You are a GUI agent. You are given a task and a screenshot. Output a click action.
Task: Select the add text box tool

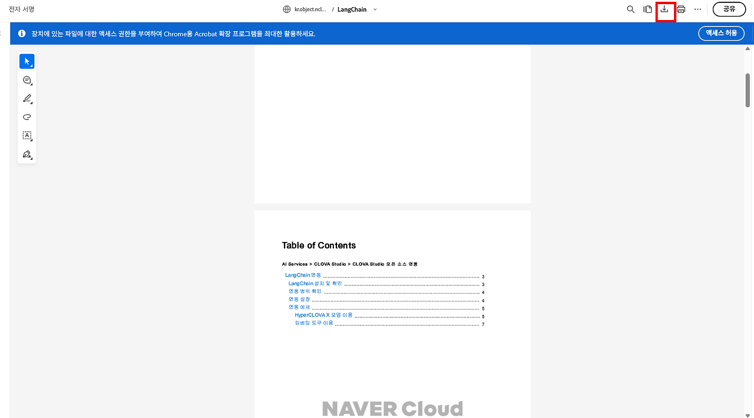click(x=27, y=136)
